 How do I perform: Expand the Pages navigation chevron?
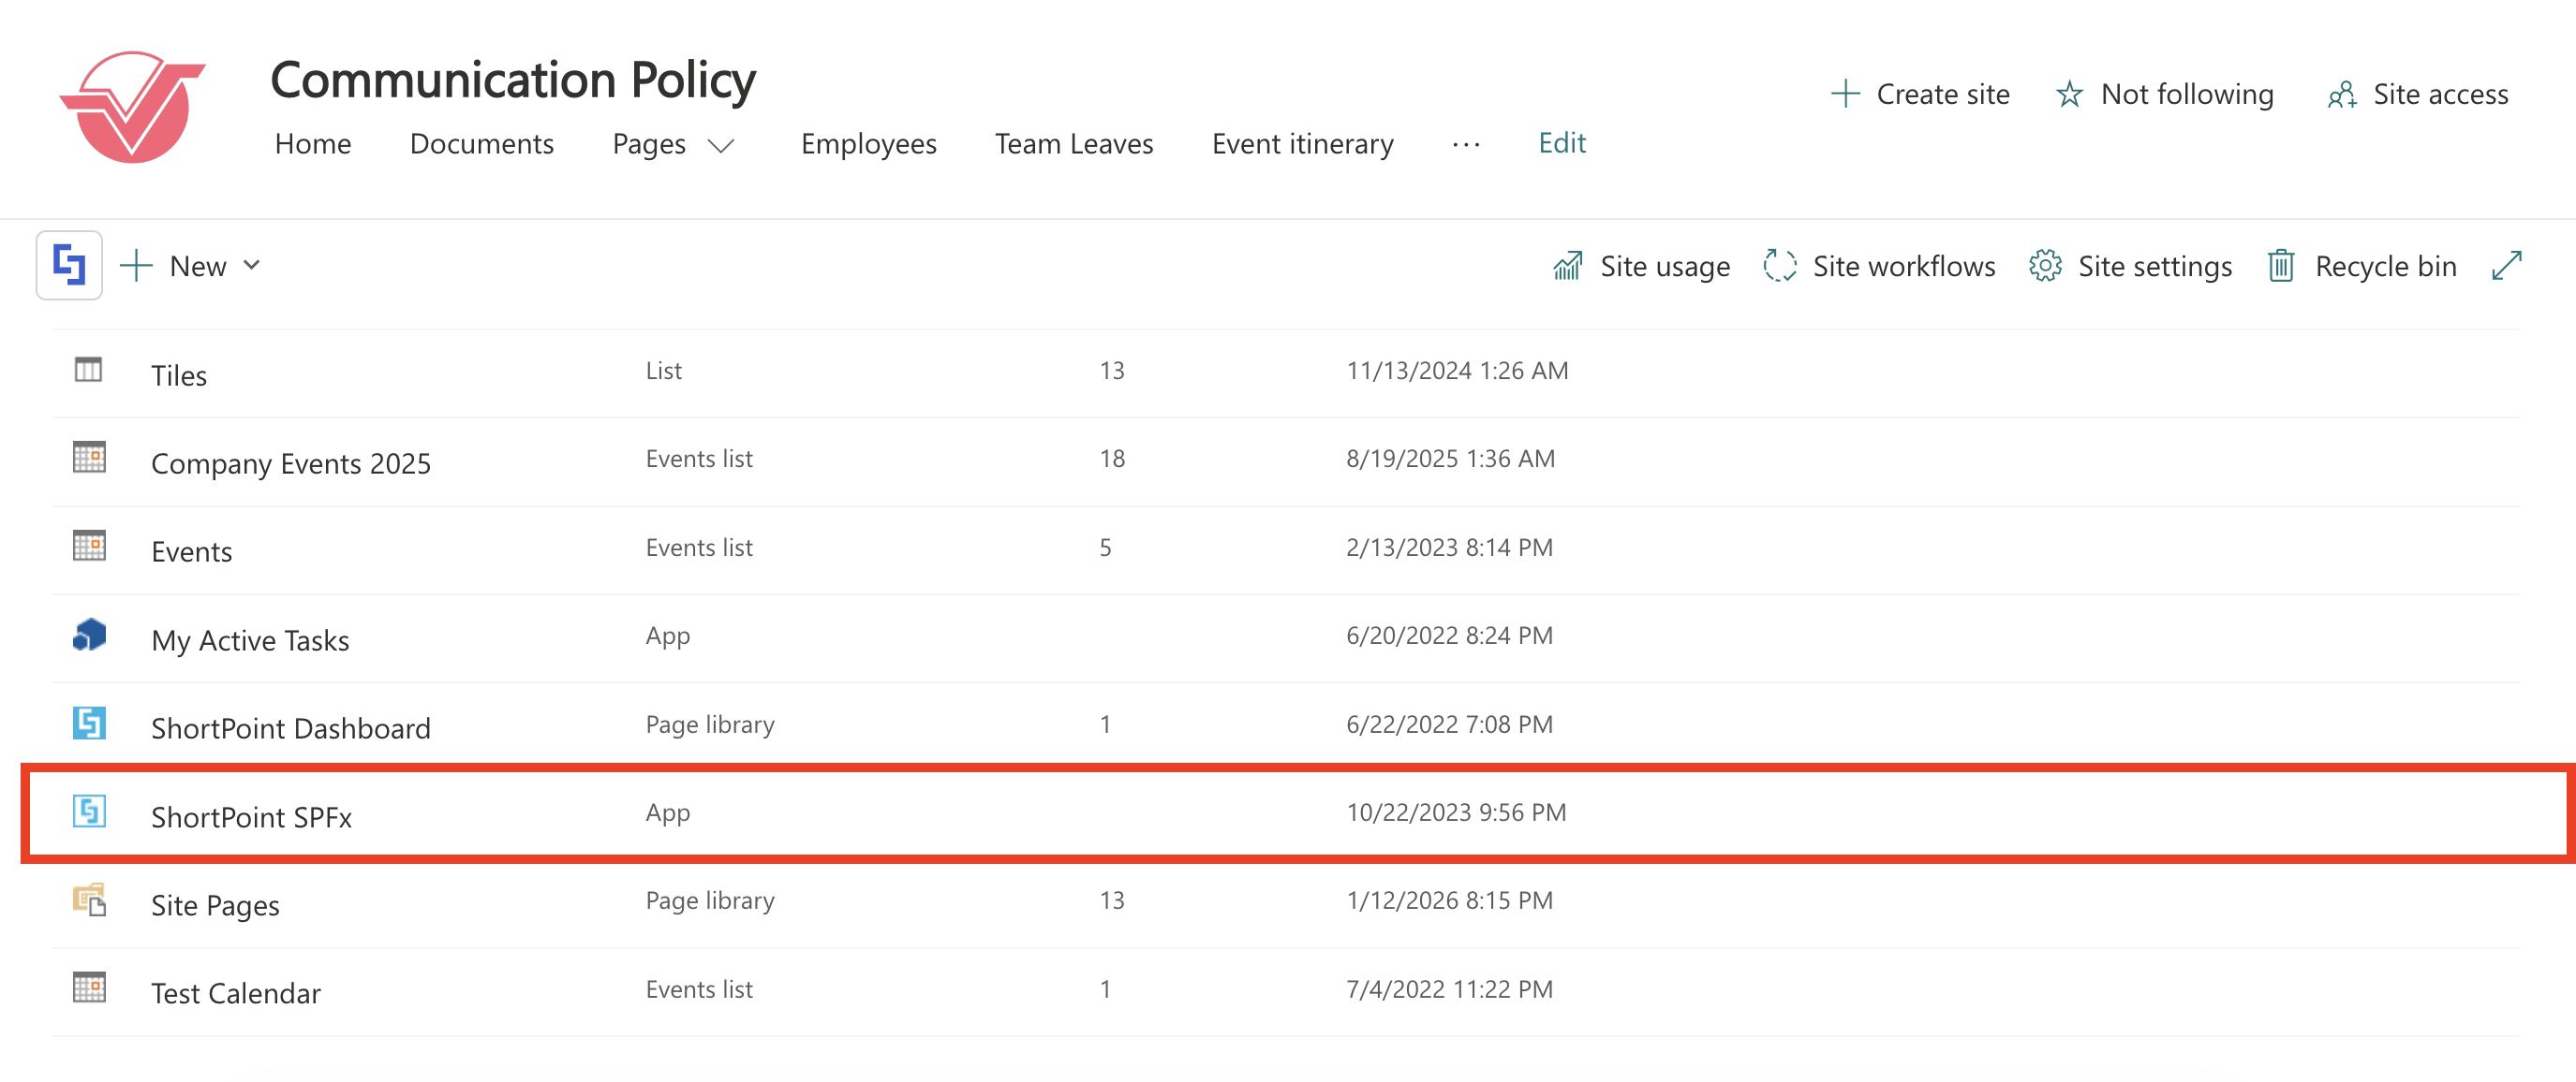click(721, 146)
